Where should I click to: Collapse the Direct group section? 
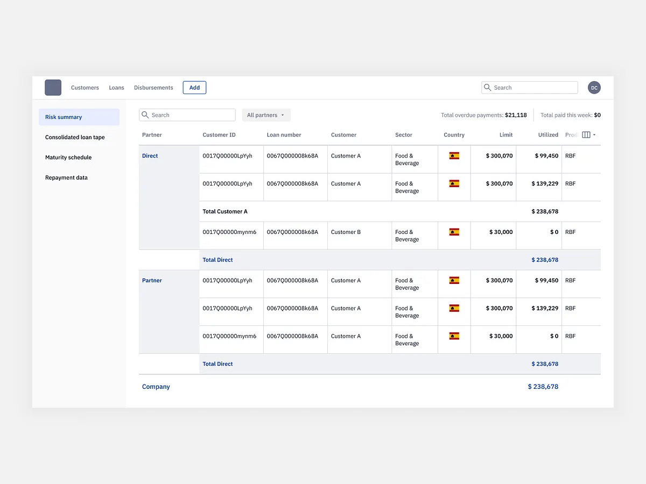point(150,155)
